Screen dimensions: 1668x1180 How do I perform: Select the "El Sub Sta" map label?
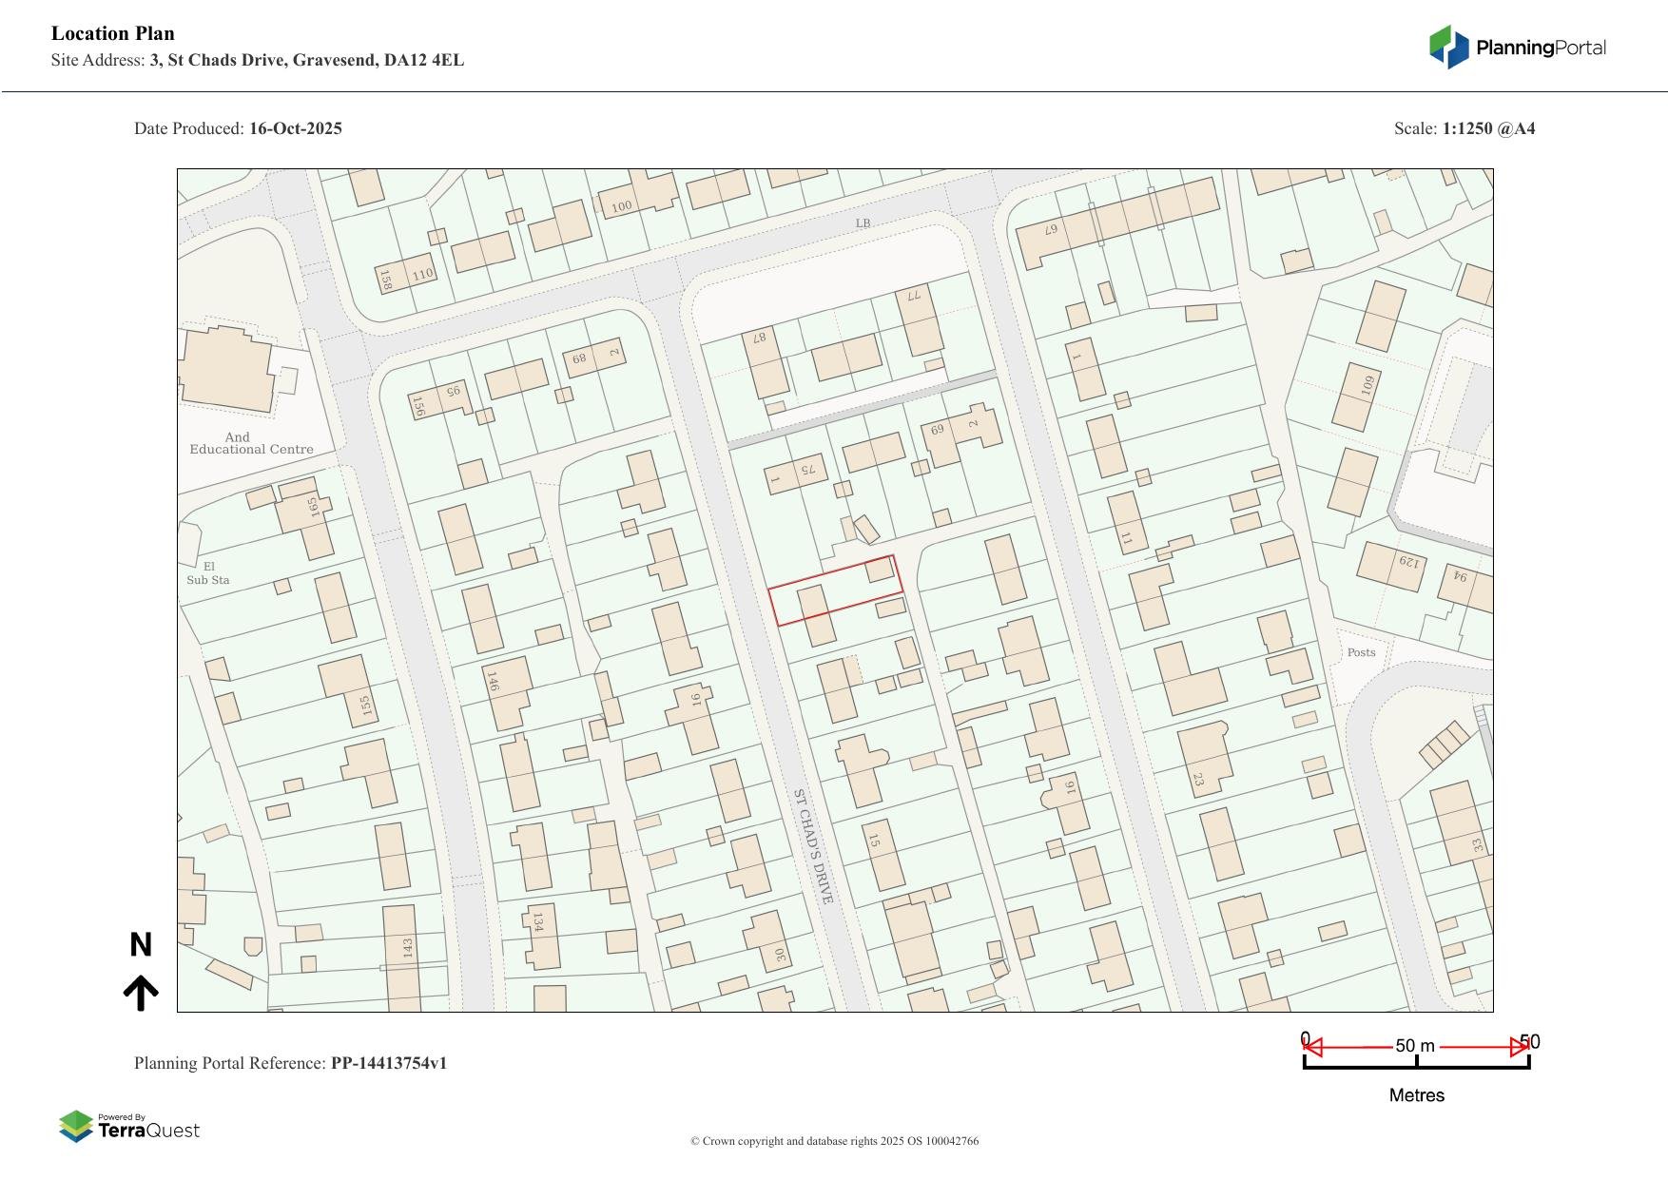(207, 573)
